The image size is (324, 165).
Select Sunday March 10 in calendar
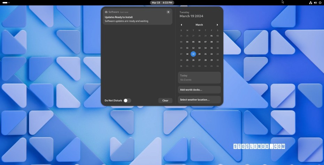click(x=181, y=48)
